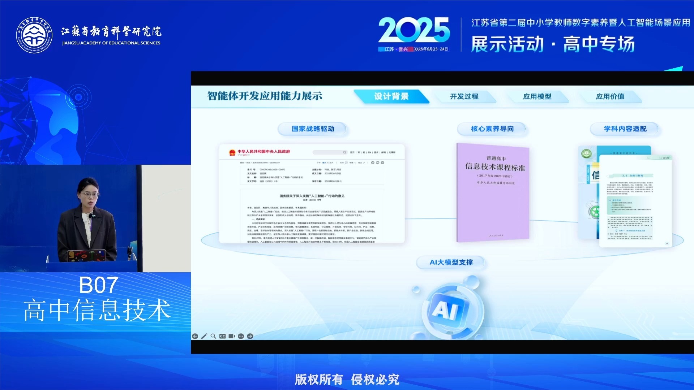
Task: Click the purple 信息技术课程标准 book cover
Action: coord(493,193)
